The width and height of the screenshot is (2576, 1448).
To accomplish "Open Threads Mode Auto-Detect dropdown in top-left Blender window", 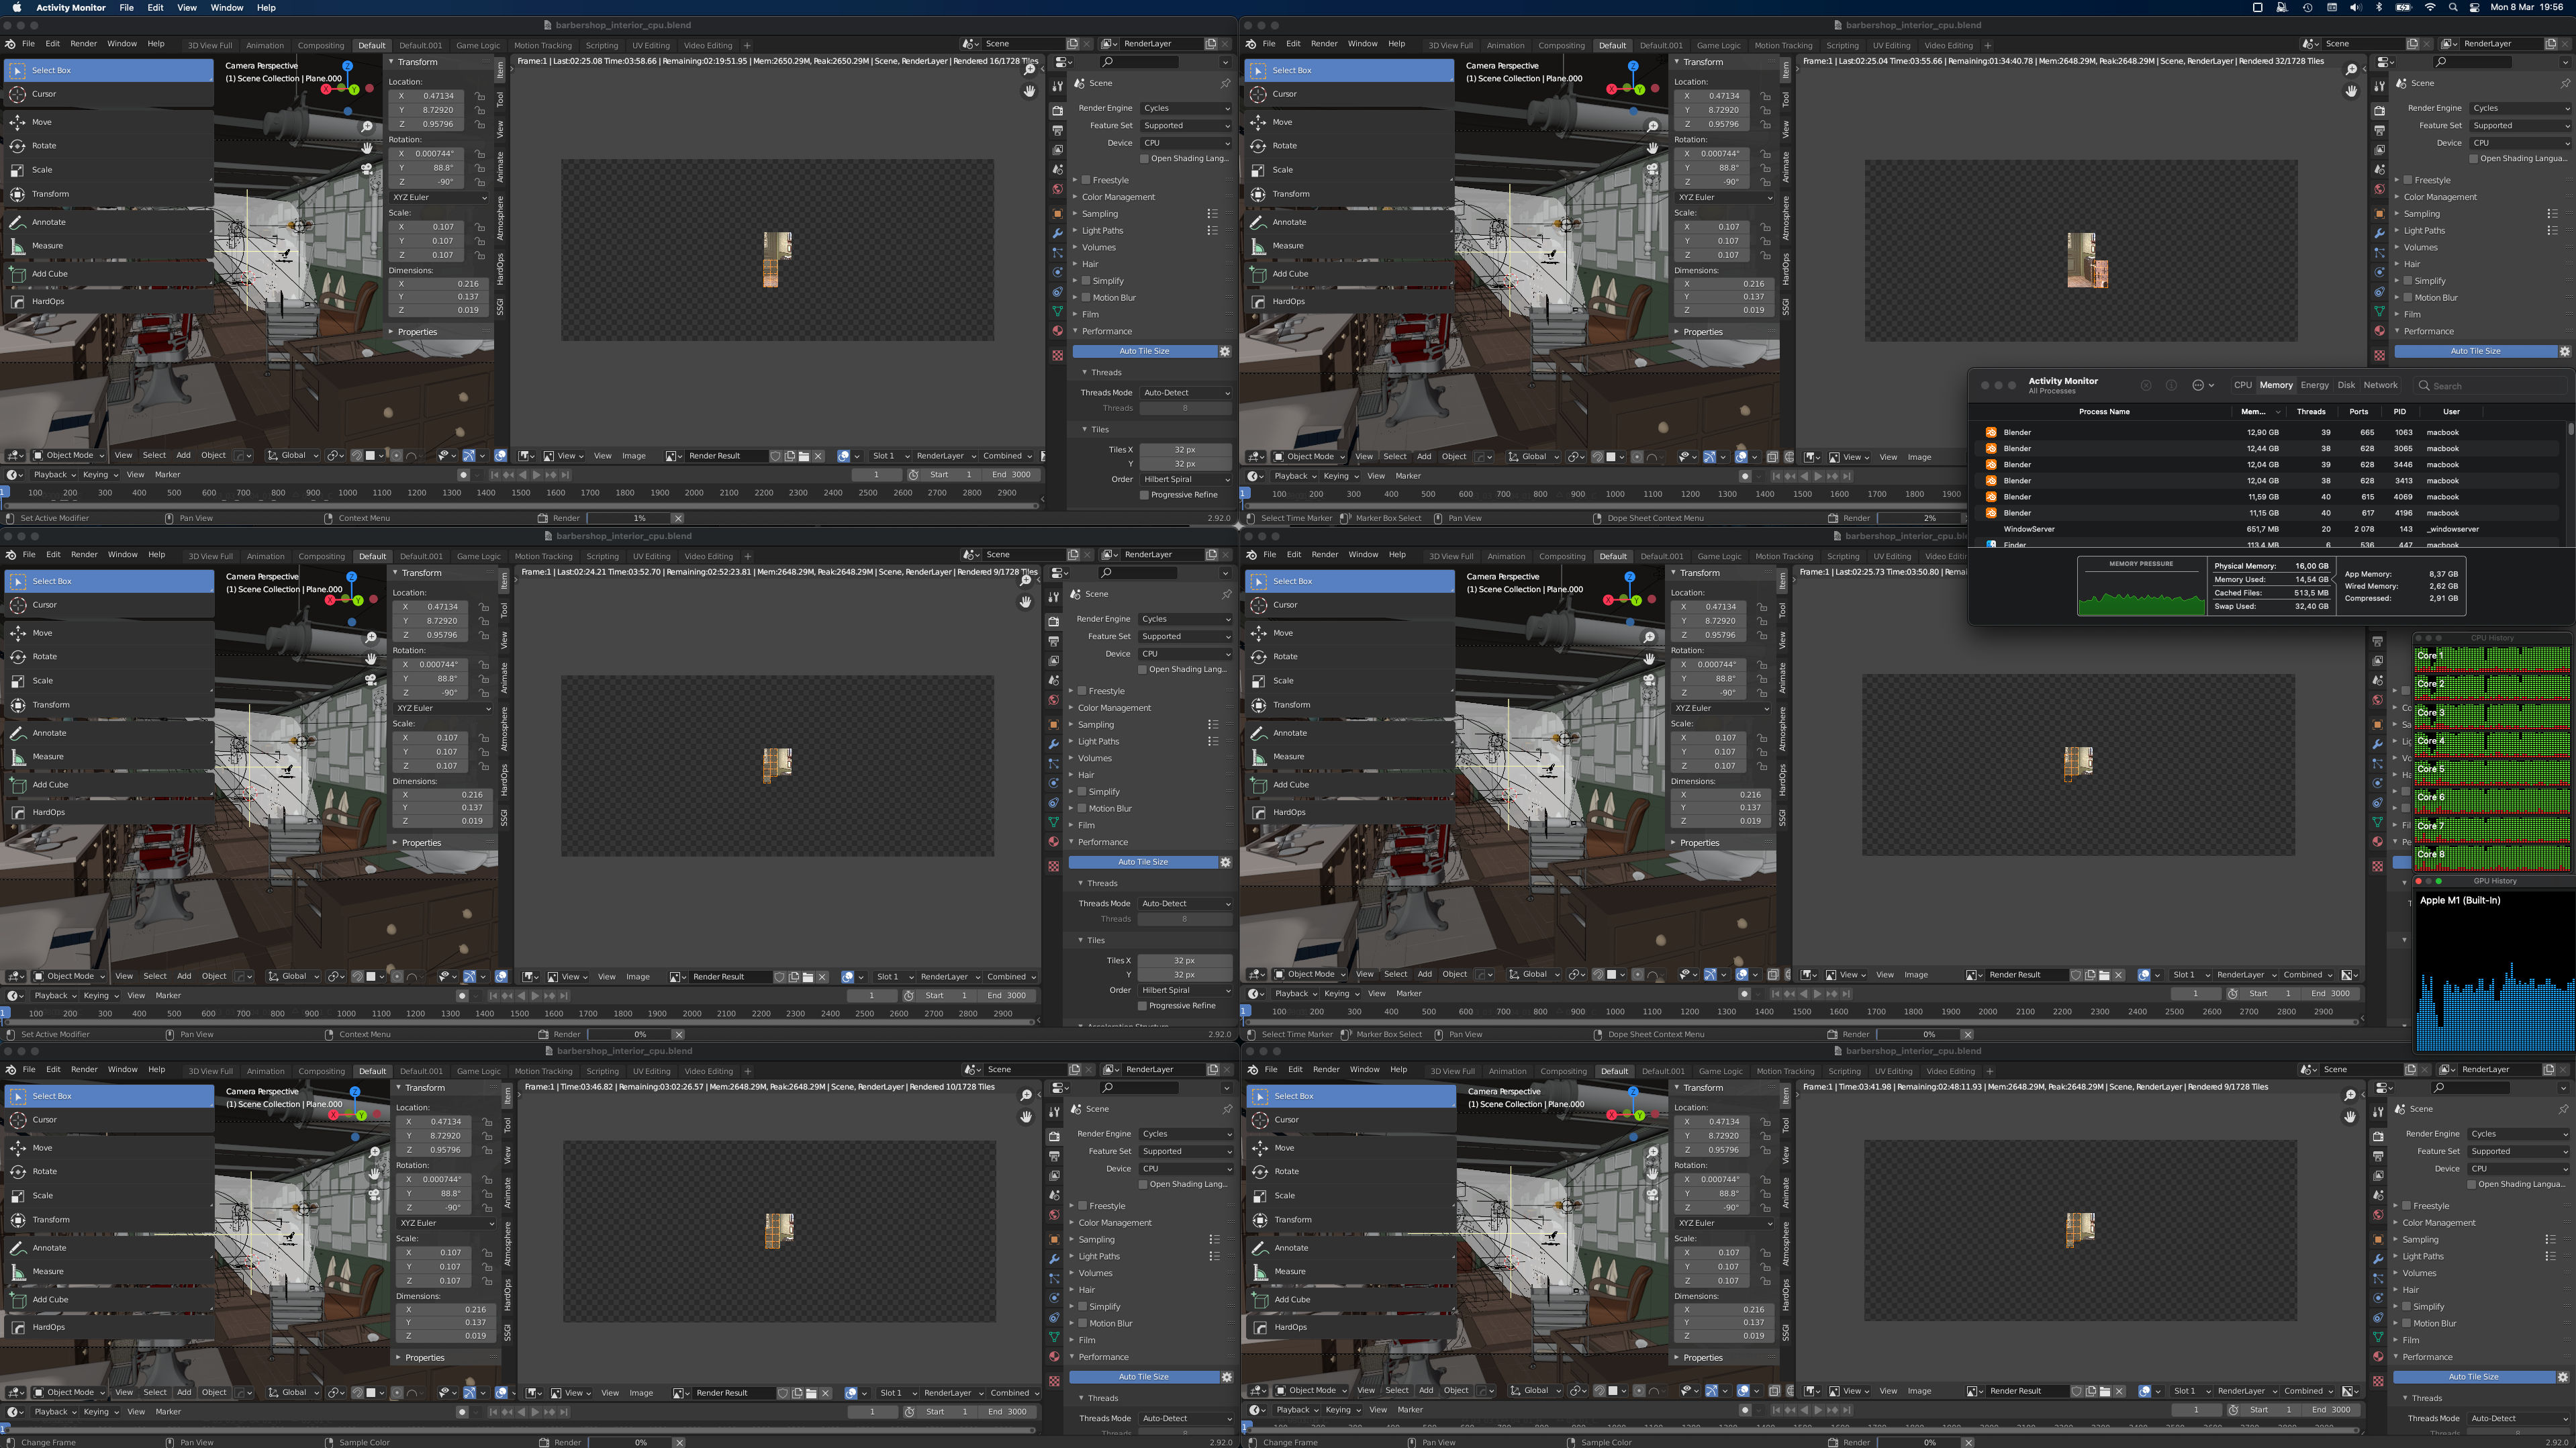I will coord(1186,393).
